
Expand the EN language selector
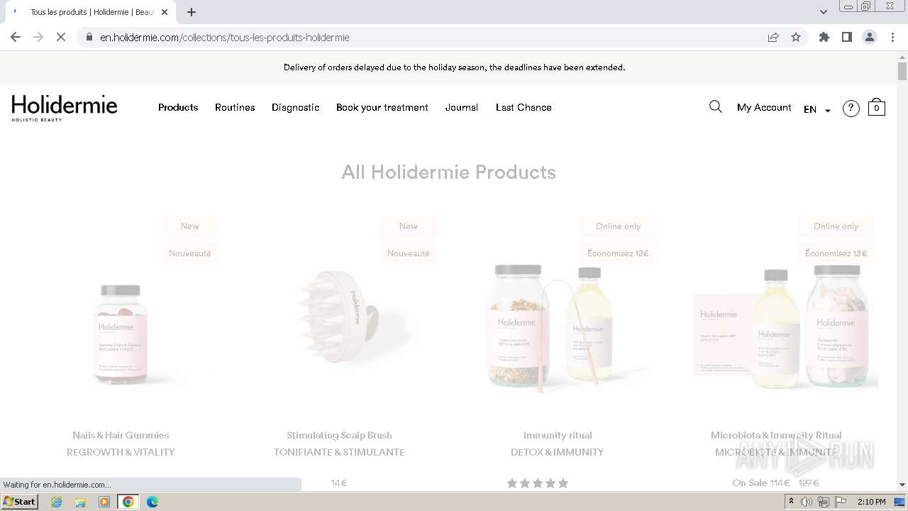(x=816, y=109)
